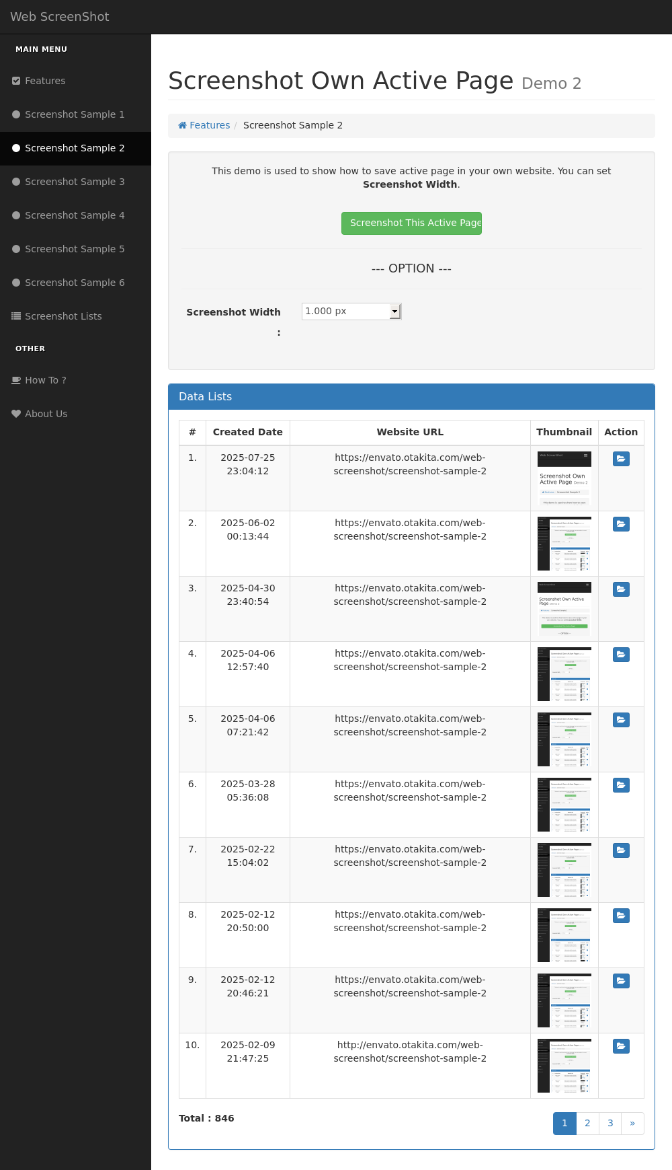Viewport: 672px width, 1170px height.
Task: Click the heart icon beside About Us
Action: [x=16, y=414]
